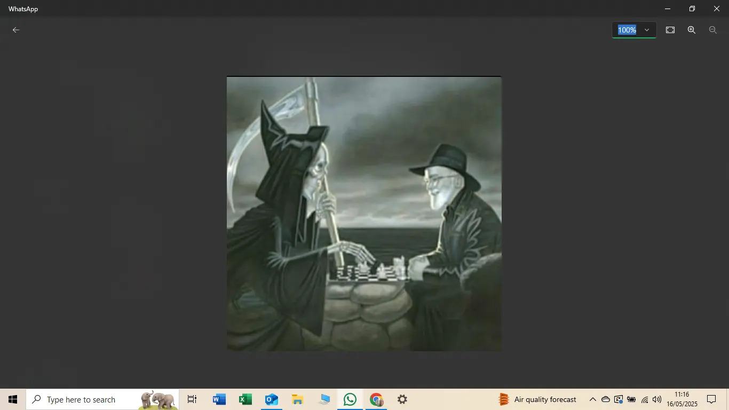This screenshot has width=729, height=410.
Task: Open Microsoft Word from the taskbar
Action: [219, 399]
